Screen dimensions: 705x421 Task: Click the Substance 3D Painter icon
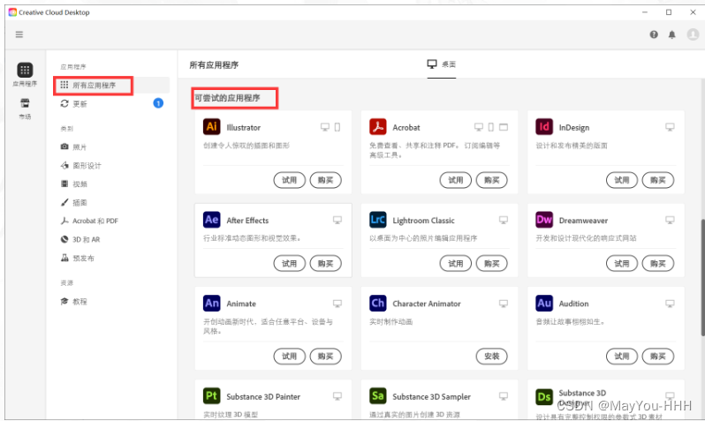point(212,395)
